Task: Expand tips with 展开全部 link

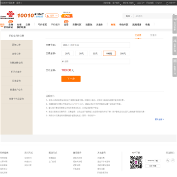Action: tap(159, 119)
